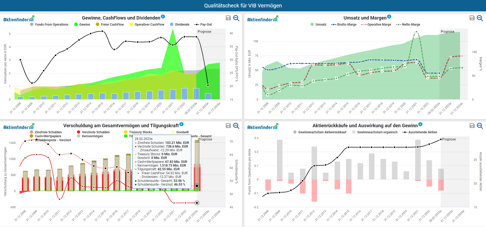The image size is (486, 227).
Task: Save the Verschuldung am Gesamtvermögen chart
Action: click(228, 126)
